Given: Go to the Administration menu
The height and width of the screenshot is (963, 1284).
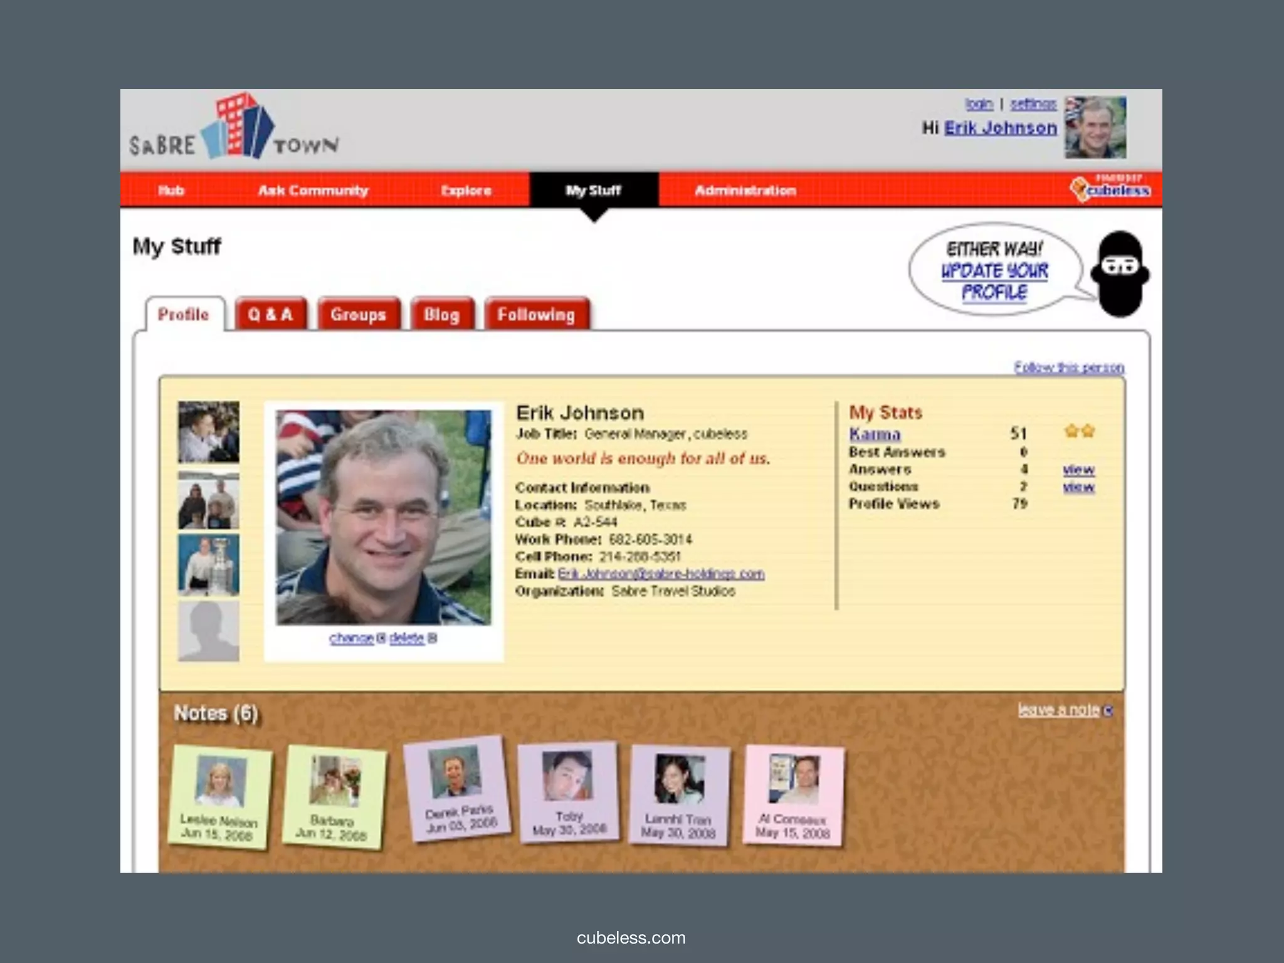Looking at the screenshot, I should click(x=745, y=190).
